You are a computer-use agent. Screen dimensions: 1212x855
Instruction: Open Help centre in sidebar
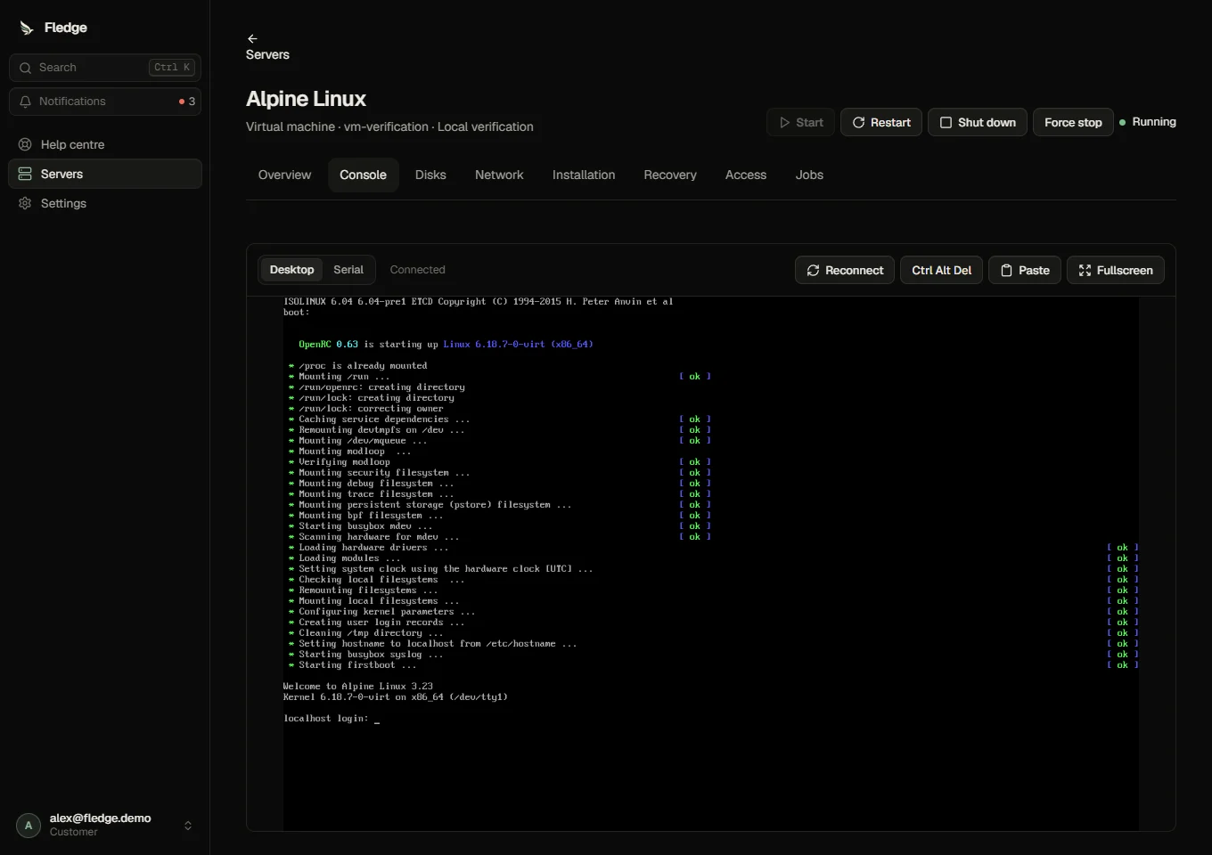[105, 144]
